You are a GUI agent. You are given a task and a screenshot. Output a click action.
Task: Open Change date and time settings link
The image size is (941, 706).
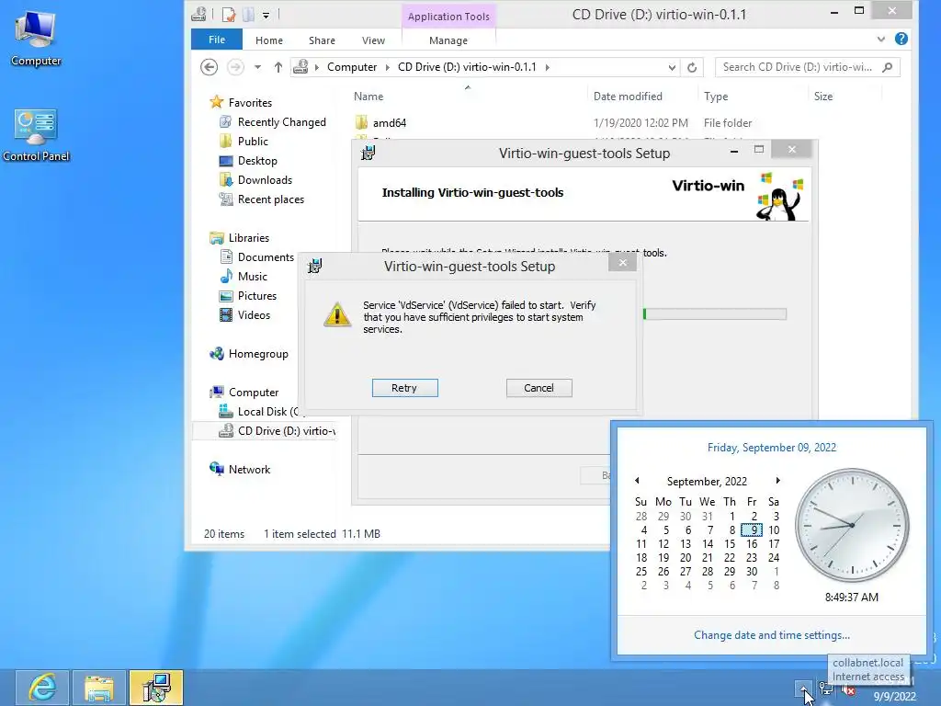pyautogui.click(x=772, y=635)
